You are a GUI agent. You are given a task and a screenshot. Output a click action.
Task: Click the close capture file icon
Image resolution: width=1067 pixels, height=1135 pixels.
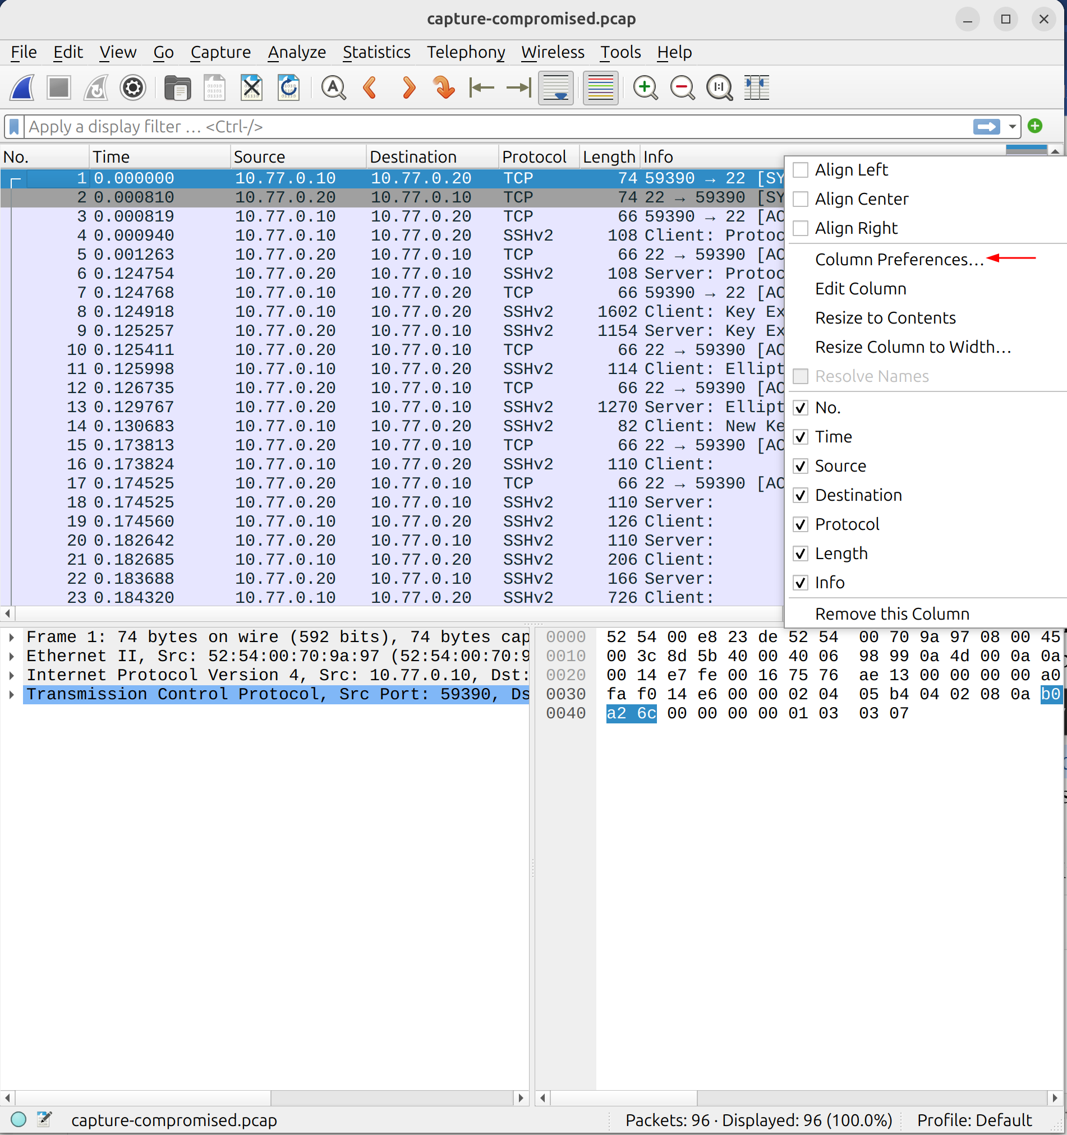click(x=251, y=88)
